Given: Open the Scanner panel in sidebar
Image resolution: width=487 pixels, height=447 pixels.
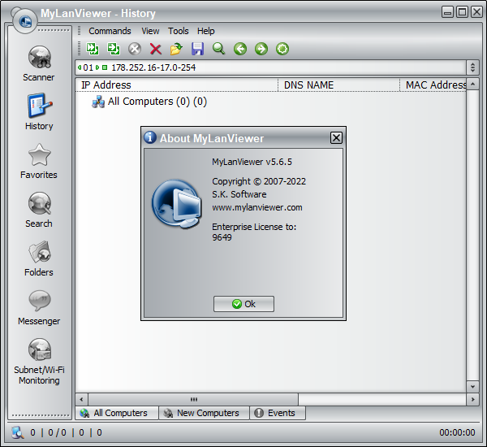Looking at the screenshot, I should pos(39,63).
